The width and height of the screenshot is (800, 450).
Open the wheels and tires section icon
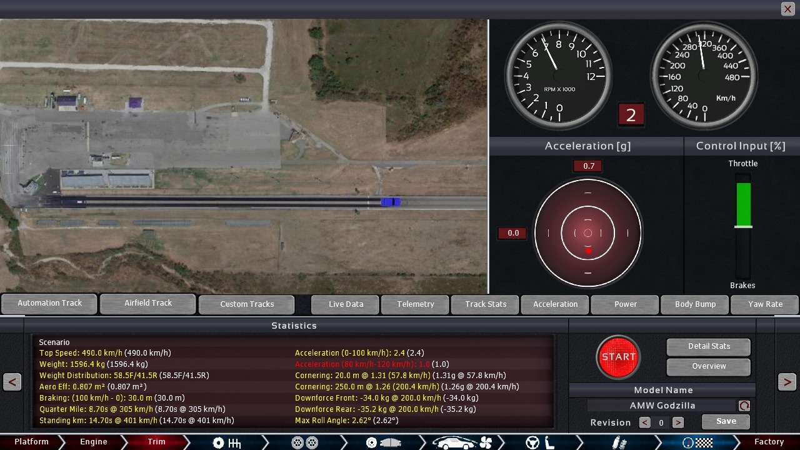pos(305,442)
